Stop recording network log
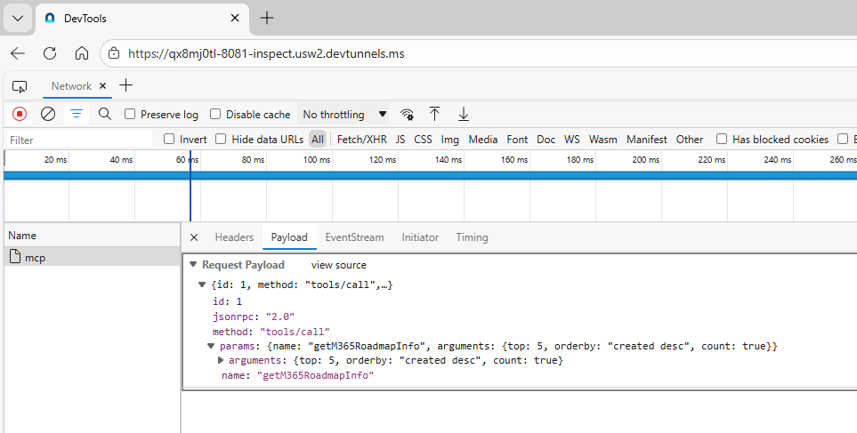Screen dimensions: 857x433 (20, 114)
